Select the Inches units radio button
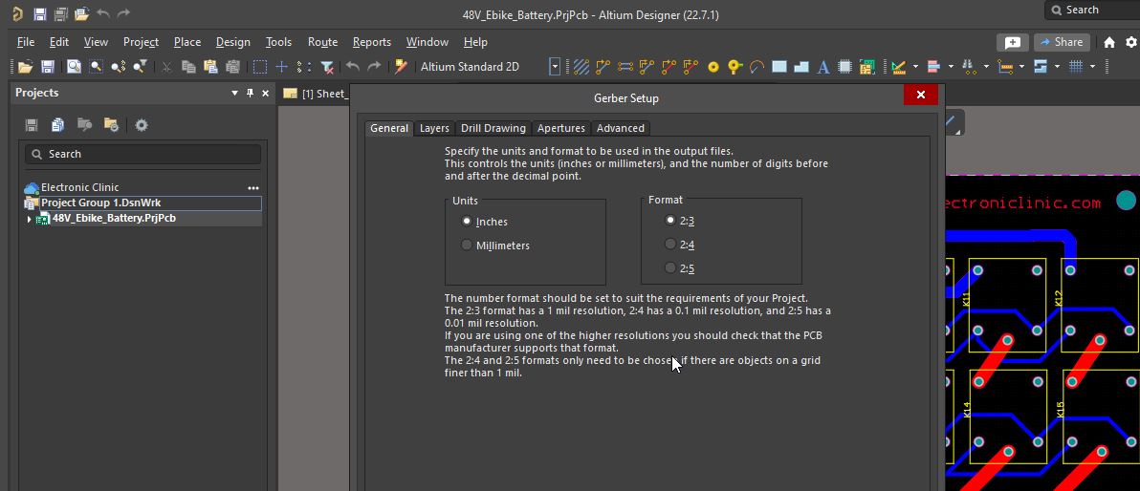Viewport: 1140px width, 491px height. (x=467, y=222)
